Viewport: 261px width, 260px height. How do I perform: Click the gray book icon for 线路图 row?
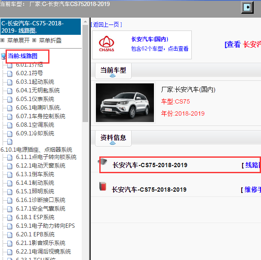tap(102, 161)
